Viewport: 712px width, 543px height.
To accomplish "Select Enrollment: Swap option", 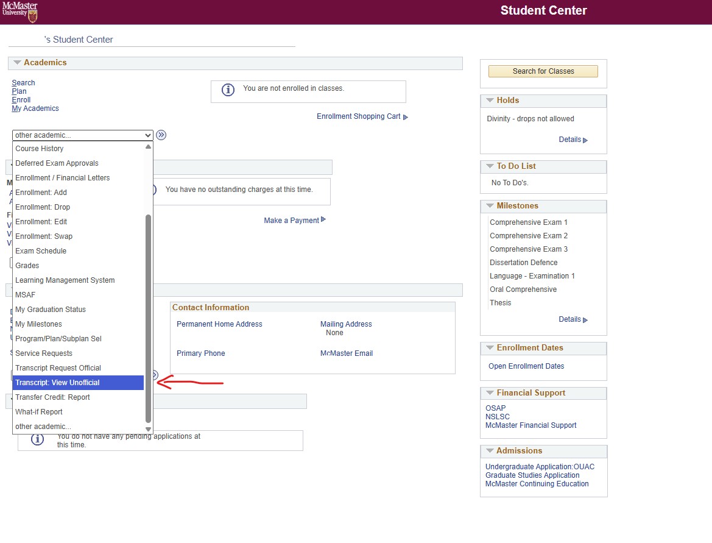I will coord(78,236).
